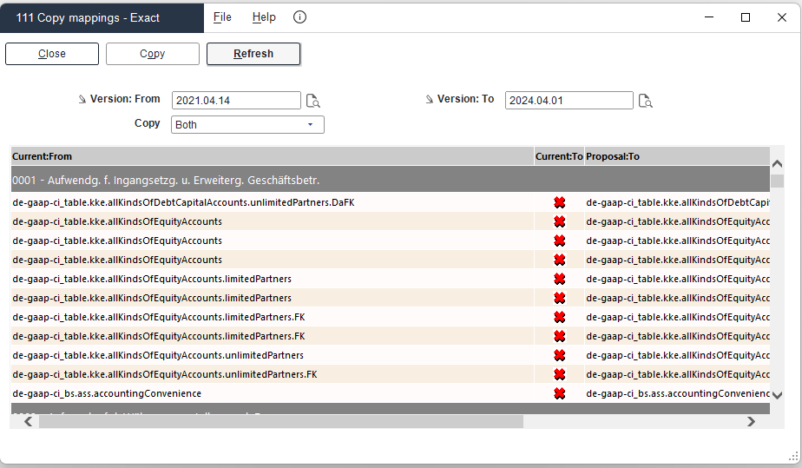Open the File menu
This screenshot has width=802, height=468.
pyautogui.click(x=222, y=17)
